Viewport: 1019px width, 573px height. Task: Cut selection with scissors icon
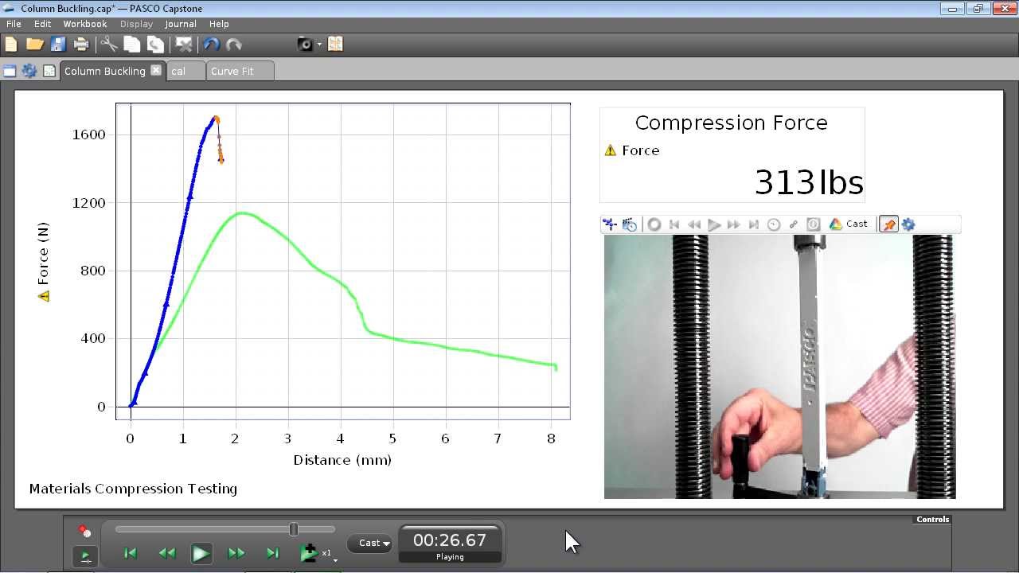(109, 45)
